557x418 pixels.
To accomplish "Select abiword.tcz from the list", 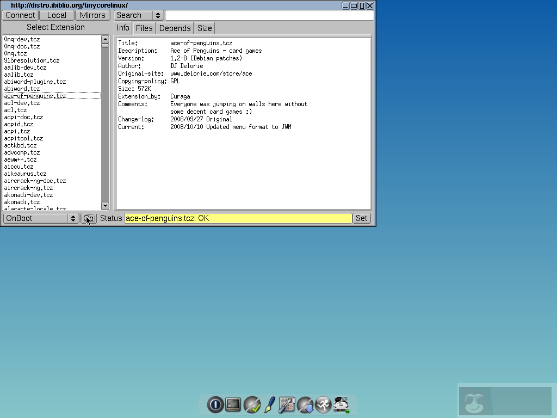I will click(x=22, y=88).
